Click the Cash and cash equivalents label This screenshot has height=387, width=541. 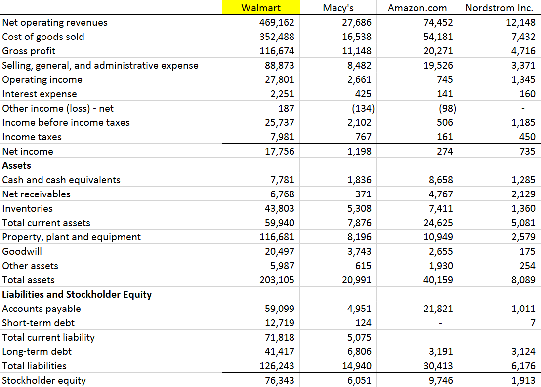(61, 180)
